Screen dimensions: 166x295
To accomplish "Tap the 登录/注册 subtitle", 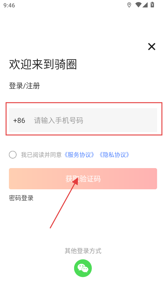I will [x=25, y=86].
